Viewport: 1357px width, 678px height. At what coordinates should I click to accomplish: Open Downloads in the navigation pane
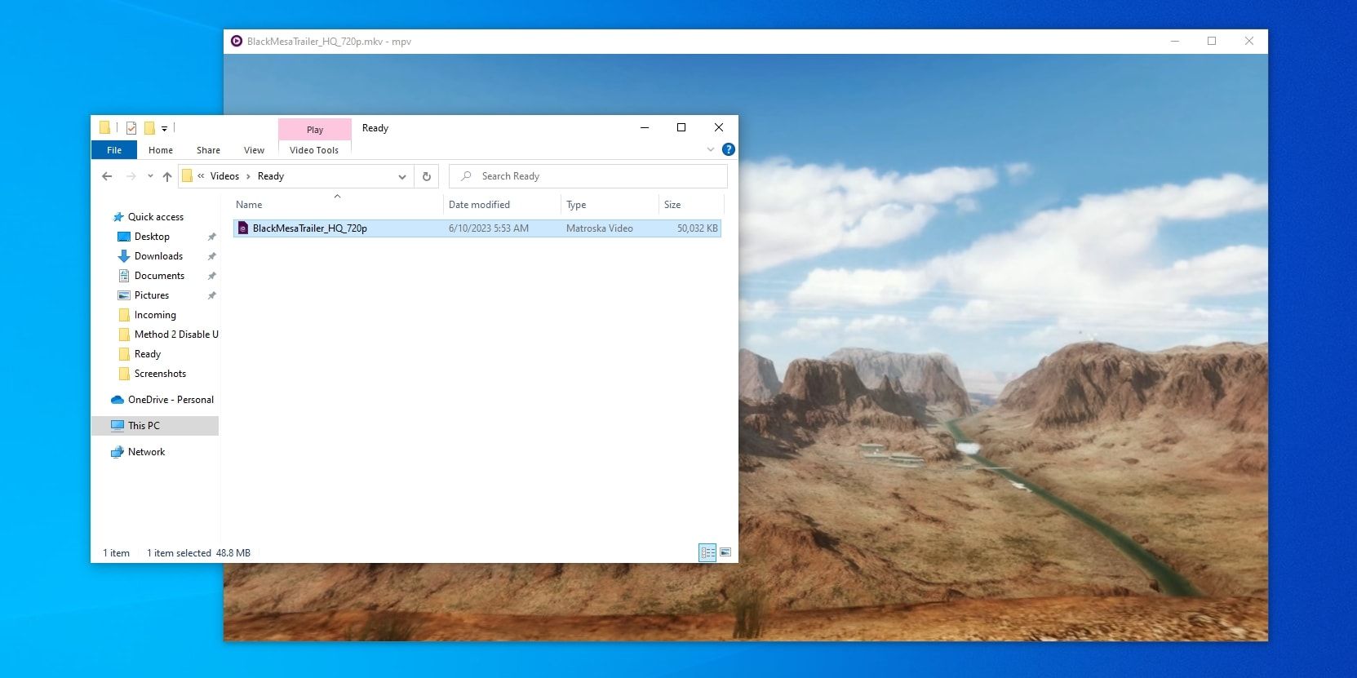point(158,256)
